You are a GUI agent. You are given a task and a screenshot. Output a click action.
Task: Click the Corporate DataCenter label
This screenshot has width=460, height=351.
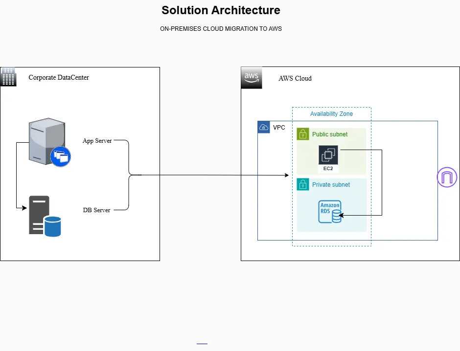click(59, 78)
